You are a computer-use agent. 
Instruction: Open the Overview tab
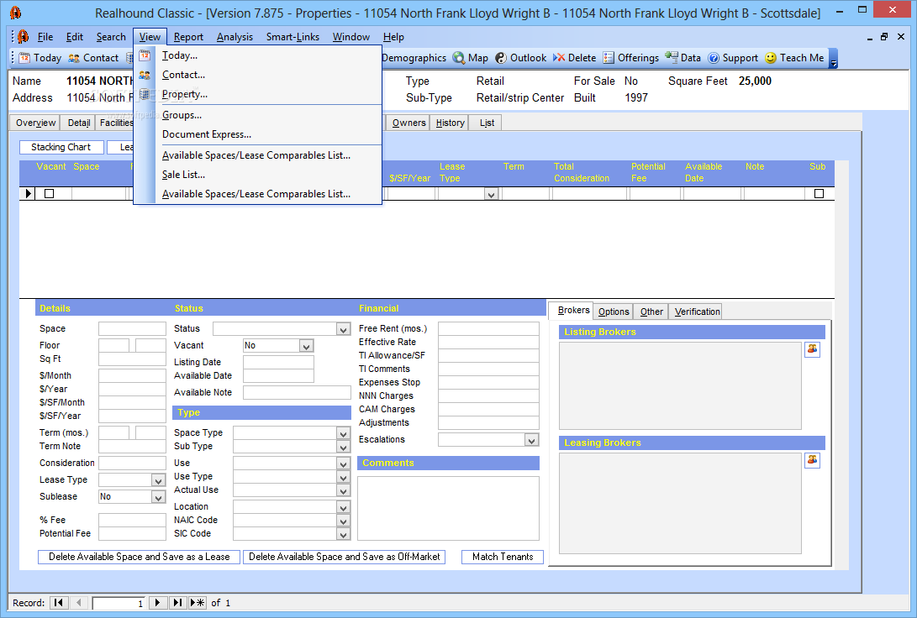pos(35,123)
